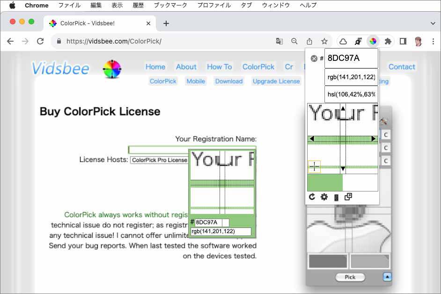
Task: Click the green picked color swatch in popup
Action: 325,183
